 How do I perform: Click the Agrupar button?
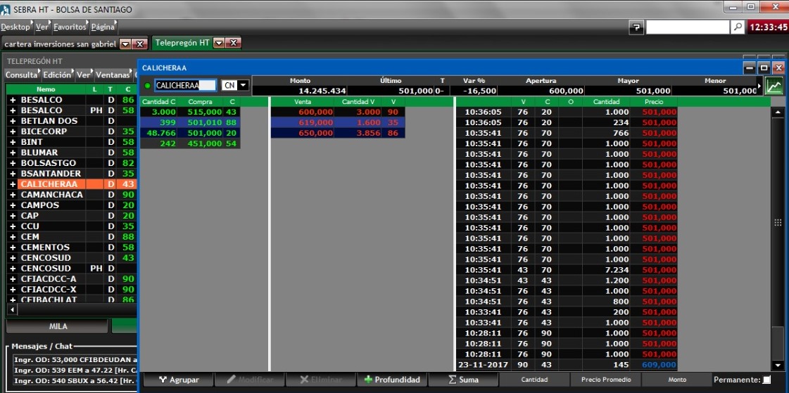click(x=179, y=380)
